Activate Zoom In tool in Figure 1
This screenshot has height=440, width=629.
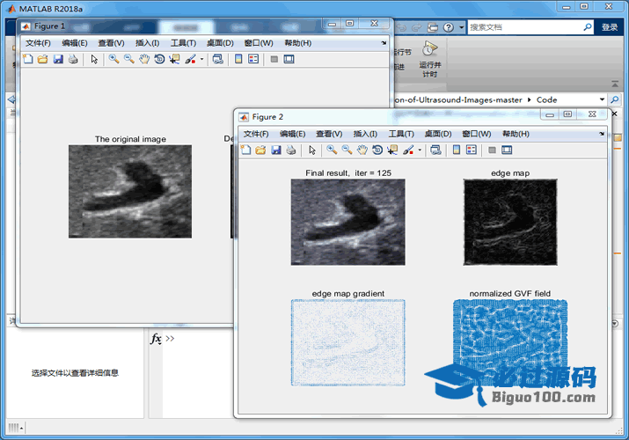point(114,59)
